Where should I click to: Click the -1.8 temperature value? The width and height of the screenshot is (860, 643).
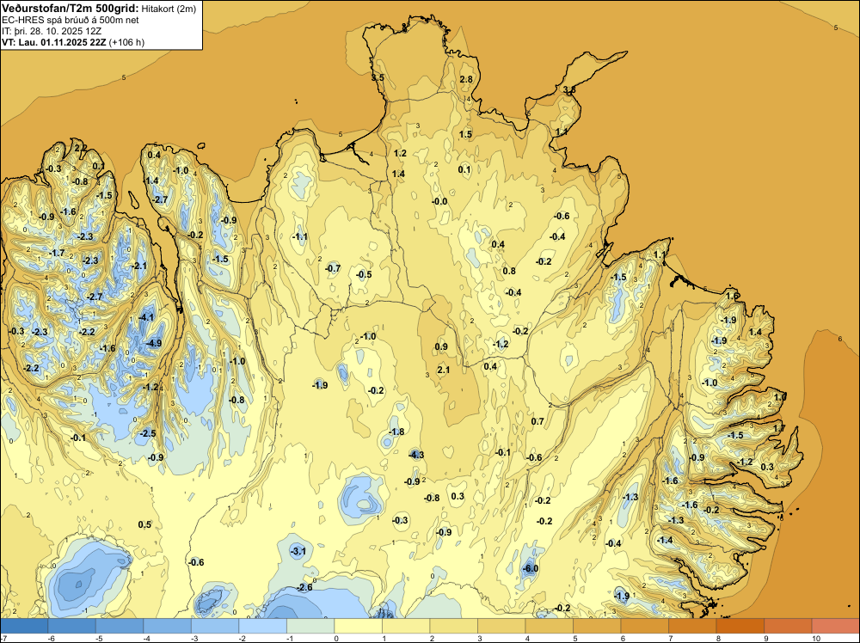pyautogui.click(x=396, y=432)
